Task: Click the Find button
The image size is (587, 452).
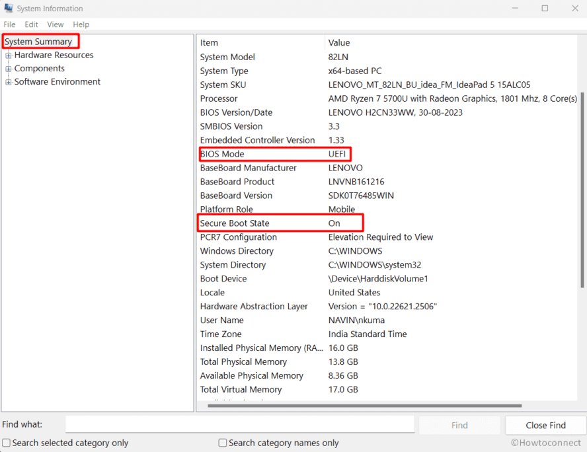Action: 459,424
